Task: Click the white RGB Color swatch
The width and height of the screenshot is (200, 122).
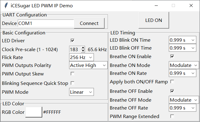Action: point(34,112)
